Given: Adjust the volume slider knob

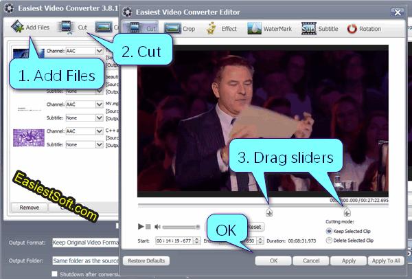Looking at the screenshot, I should tap(198, 227).
